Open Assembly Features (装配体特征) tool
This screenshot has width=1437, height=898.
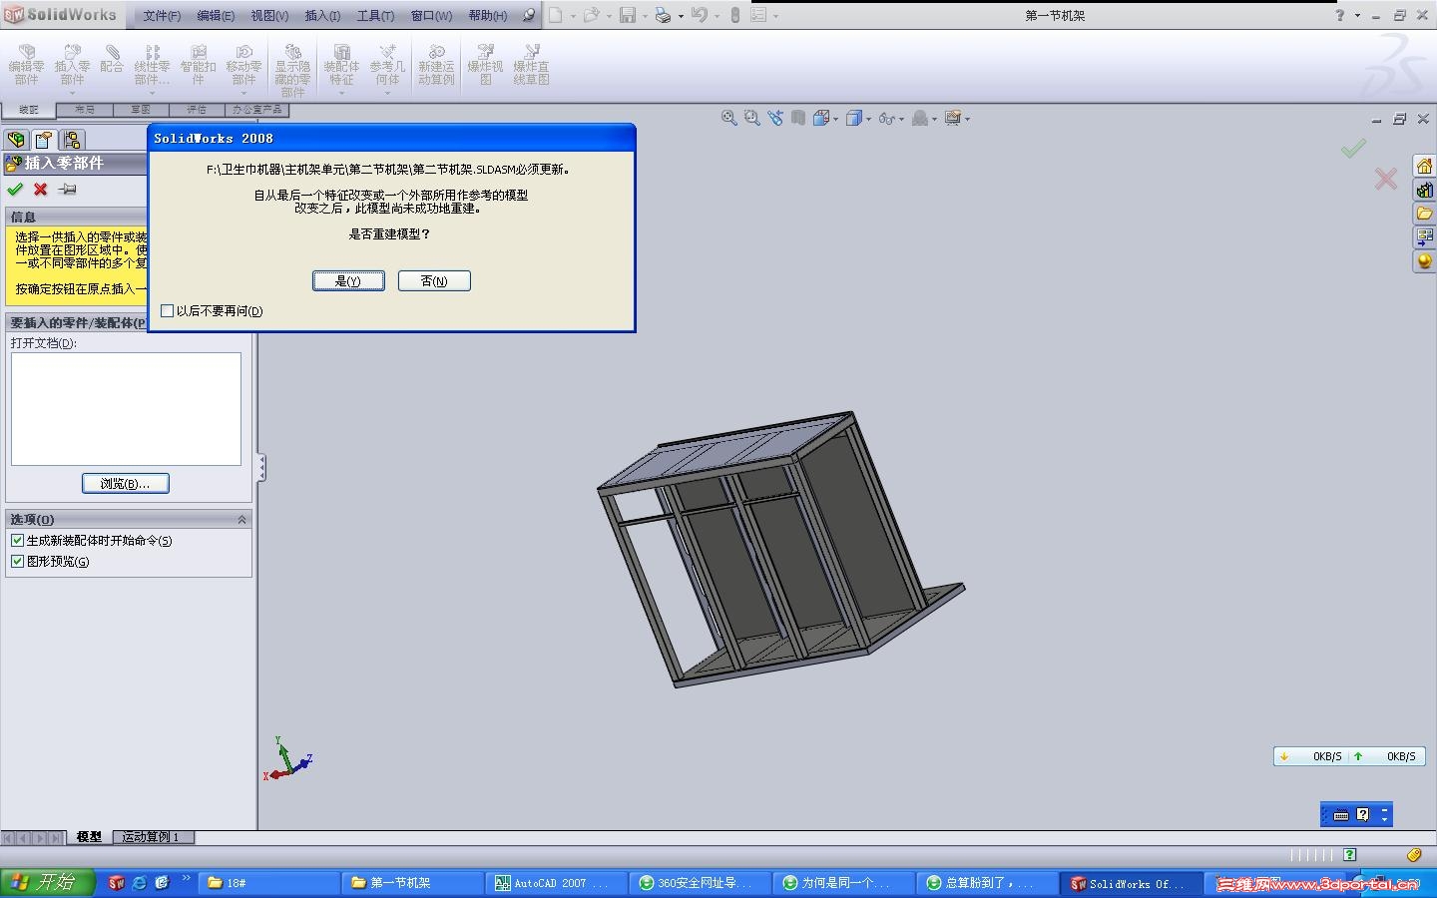click(x=341, y=65)
